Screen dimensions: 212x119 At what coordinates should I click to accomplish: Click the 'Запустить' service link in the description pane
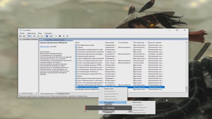click(44, 47)
